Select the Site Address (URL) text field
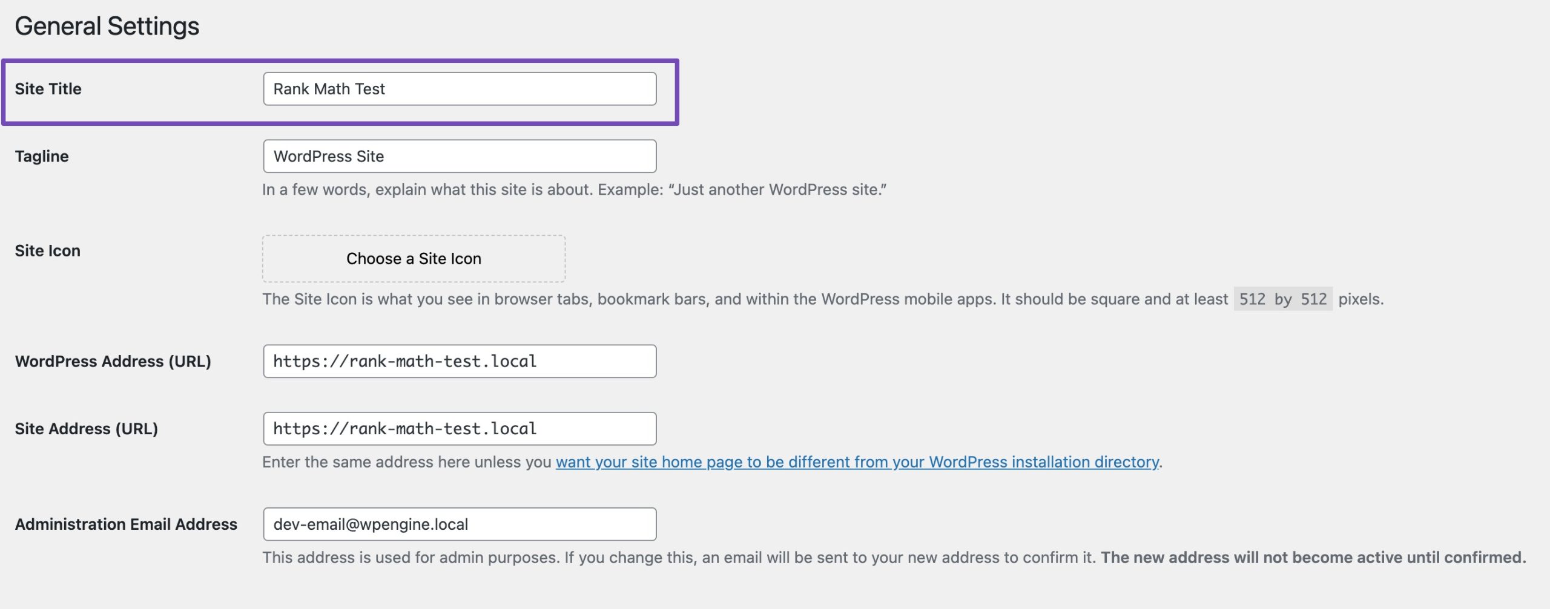 459,429
